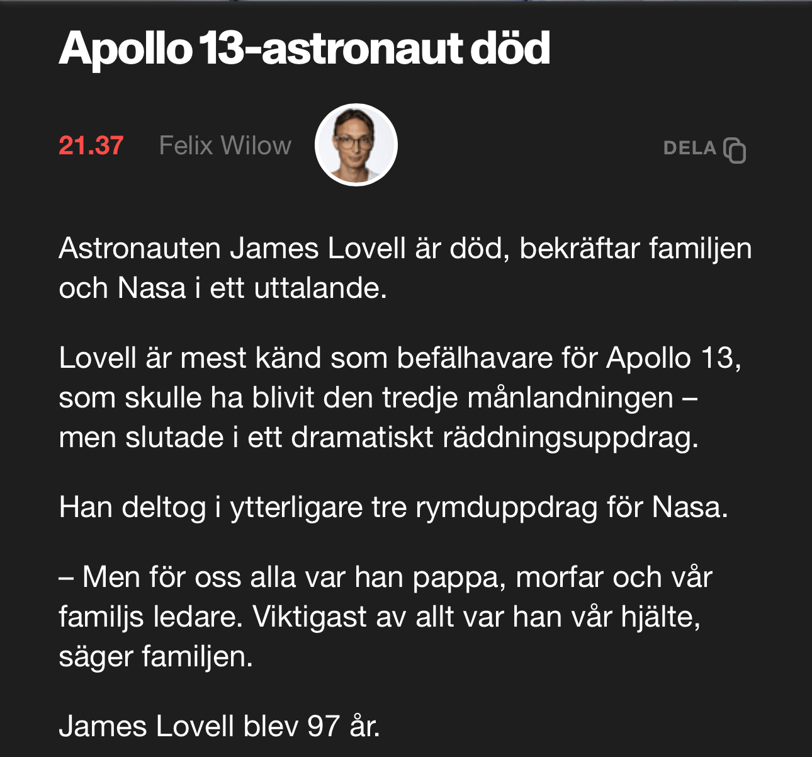Click the word "räddningsuppdrag"
The width and height of the screenshot is (812, 757).
570,437
